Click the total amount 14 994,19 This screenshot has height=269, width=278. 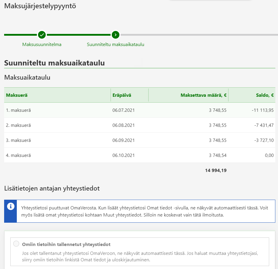click(x=216, y=170)
